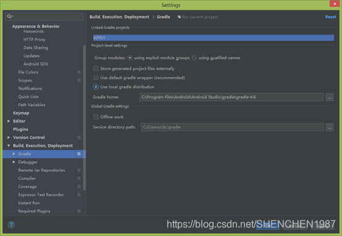This screenshot has width=342, height=236.
Task: Open Required Plugins settings
Action: click(34, 211)
